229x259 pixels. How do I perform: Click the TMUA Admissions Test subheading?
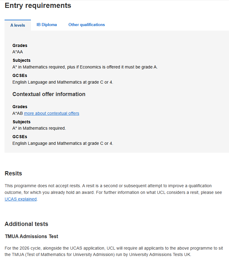coord(32,236)
